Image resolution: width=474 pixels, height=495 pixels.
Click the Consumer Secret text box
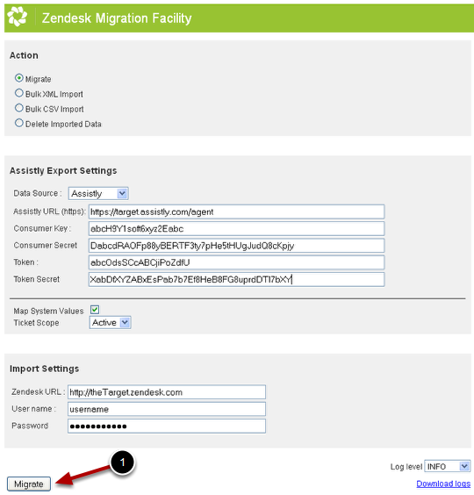click(x=236, y=246)
